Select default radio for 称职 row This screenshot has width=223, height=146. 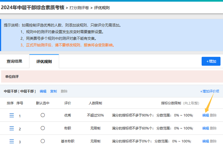click(x=43, y=128)
